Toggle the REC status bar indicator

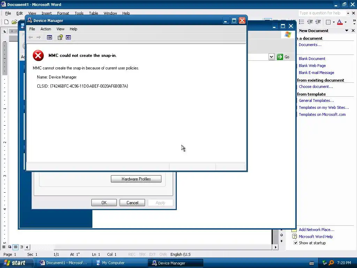pos(131,254)
